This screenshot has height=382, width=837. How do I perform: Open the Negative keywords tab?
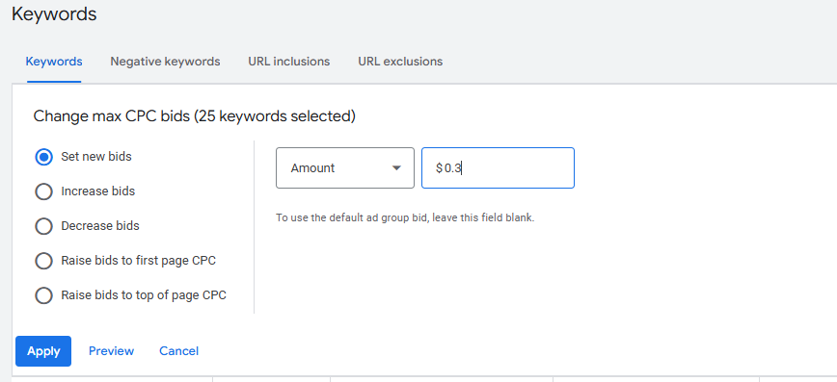(x=165, y=62)
